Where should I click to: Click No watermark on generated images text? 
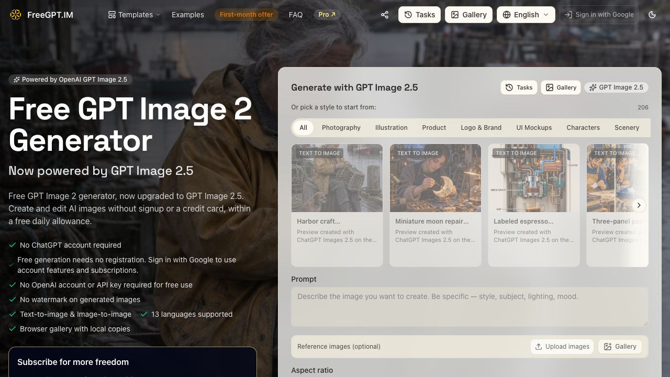click(x=80, y=300)
